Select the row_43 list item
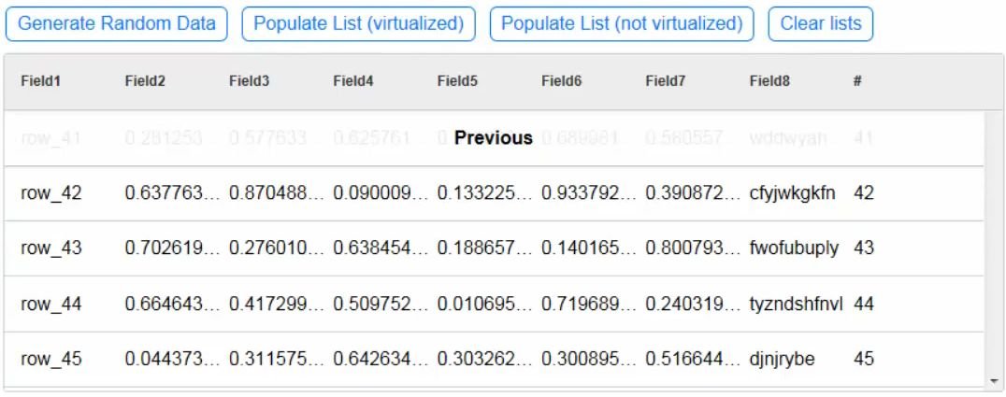The width and height of the screenshot is (1006, 397). point(51,248)
